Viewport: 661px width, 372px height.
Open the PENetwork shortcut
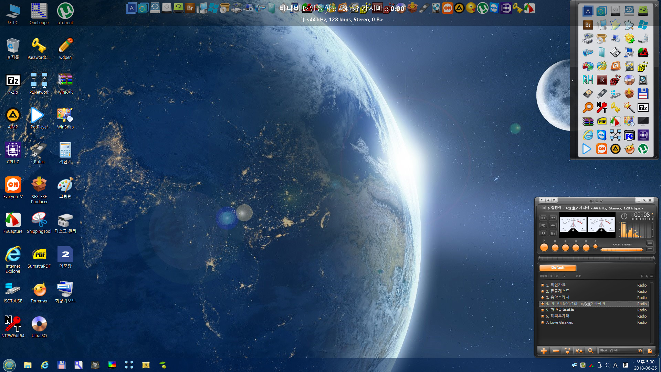click(39, 83)
